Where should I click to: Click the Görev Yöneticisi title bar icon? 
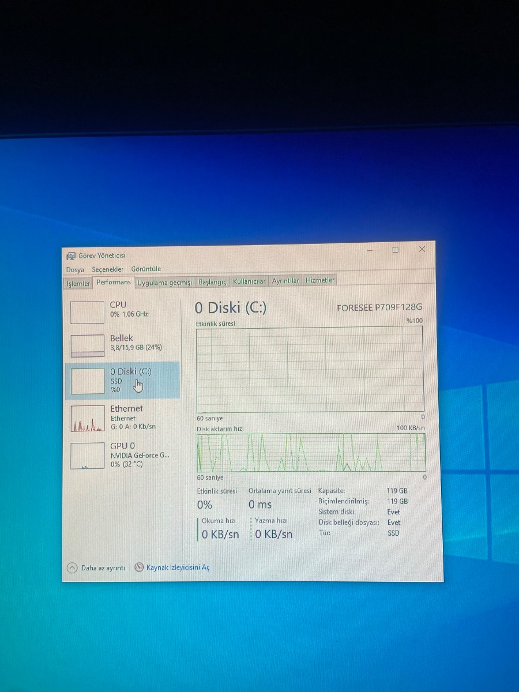click(x=71, y=255)
